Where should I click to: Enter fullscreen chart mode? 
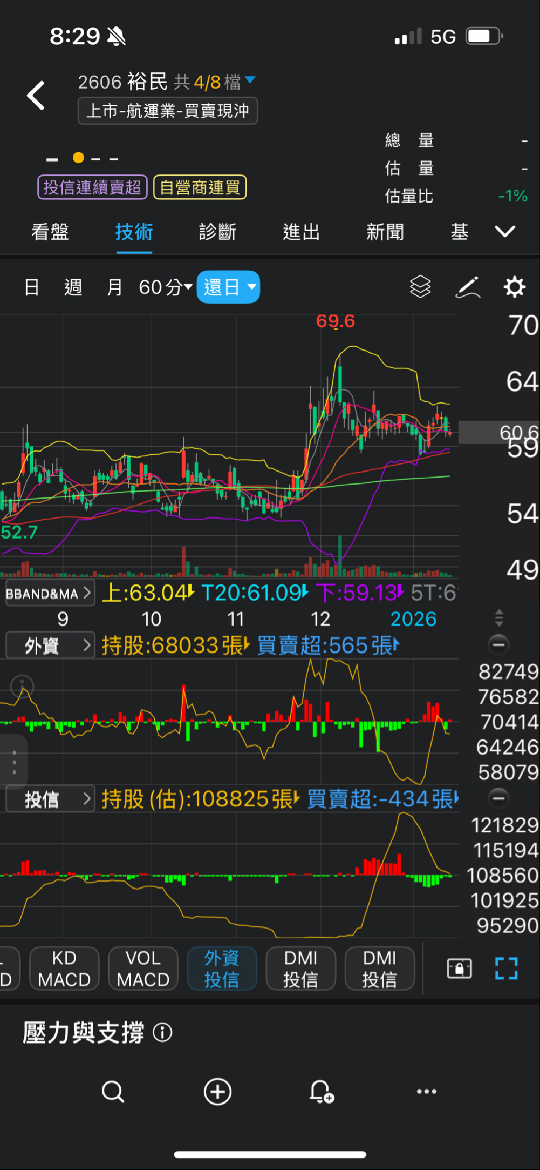pyautogui.click(x=507, y=969)
